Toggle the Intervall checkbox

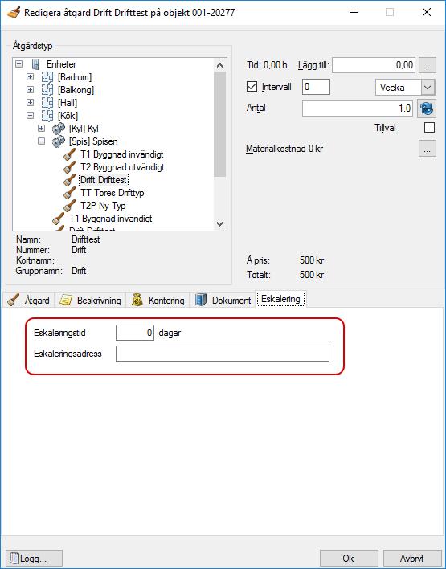pyautogui.click(x=252, y=87)
